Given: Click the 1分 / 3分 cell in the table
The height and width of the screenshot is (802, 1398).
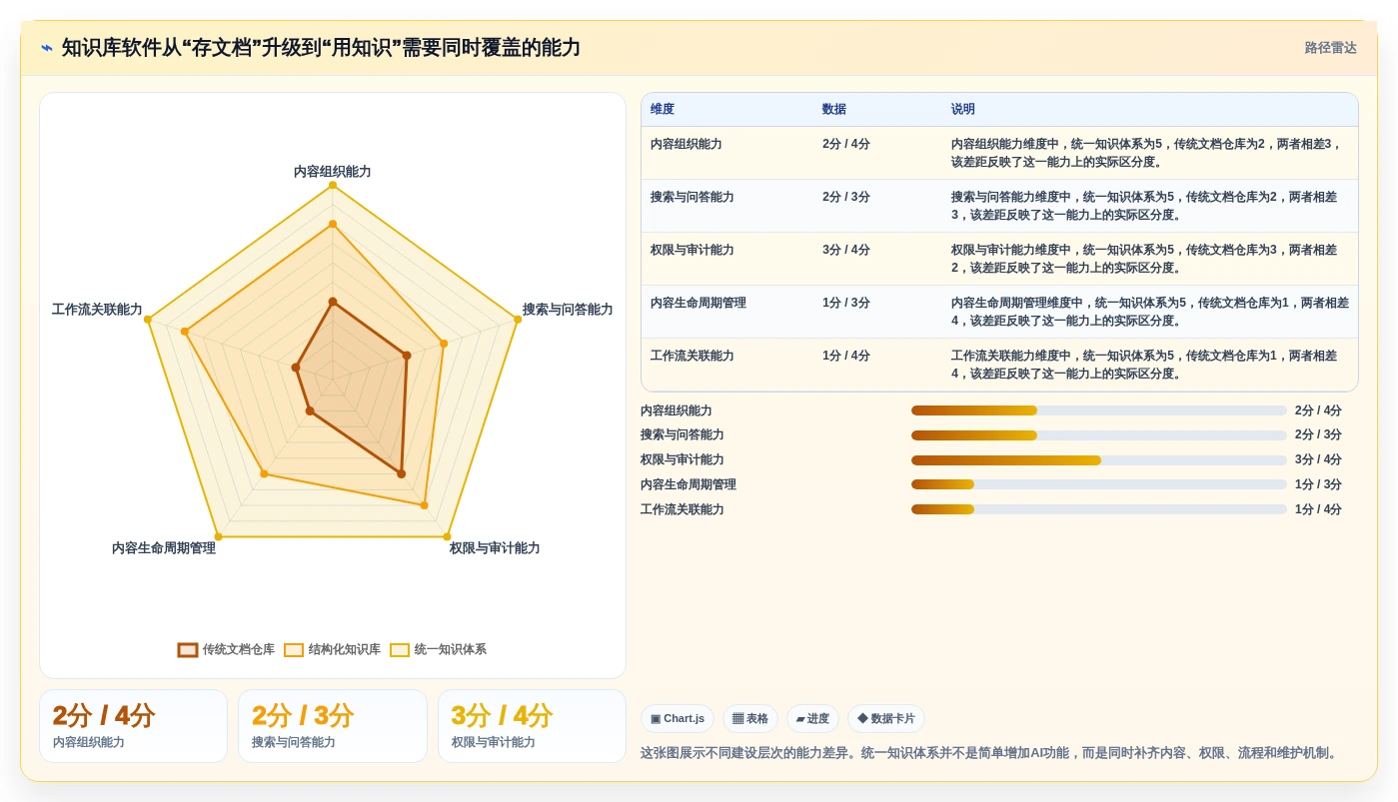Looking at the screenshot, I should pos(846,304).
